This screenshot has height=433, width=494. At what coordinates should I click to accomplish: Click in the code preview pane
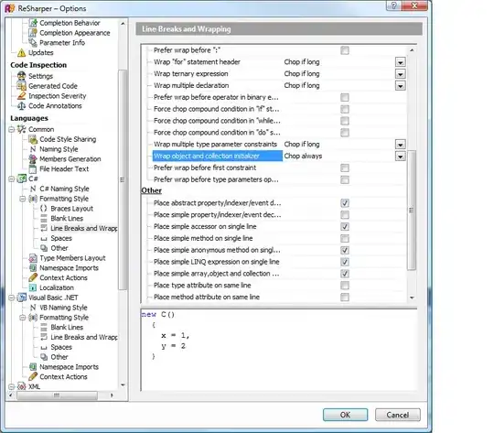pos(279,350)
